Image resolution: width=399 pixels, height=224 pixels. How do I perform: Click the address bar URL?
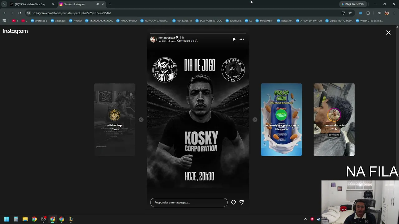pos(72,13)
